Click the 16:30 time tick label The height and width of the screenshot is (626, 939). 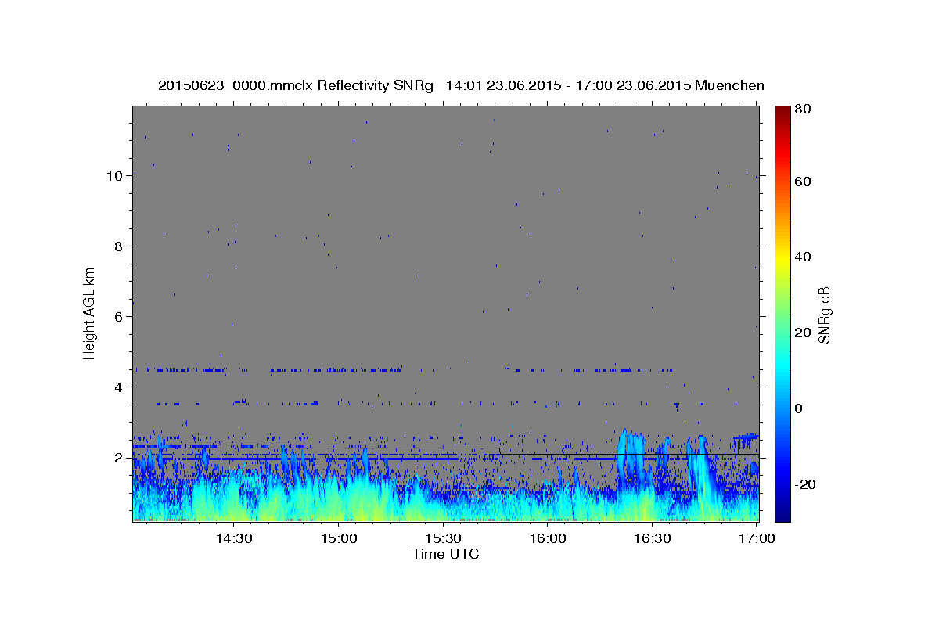[x=653, y=539]
